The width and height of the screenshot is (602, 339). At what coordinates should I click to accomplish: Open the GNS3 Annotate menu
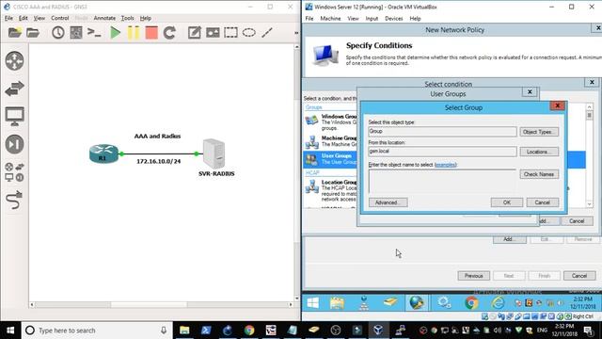tap(104, 18)
